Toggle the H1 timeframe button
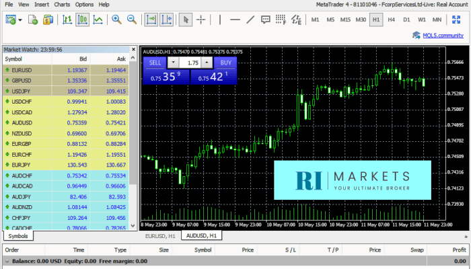The height and width of the screenshot is (269, 471). pos(376,20)
